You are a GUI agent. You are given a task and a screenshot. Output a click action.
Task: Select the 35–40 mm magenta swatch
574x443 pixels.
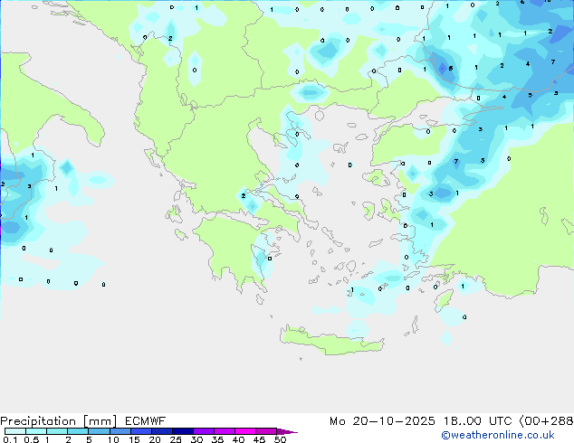click(x=224, y=431)
